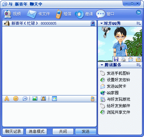
Task: Open 聊天记录 chat history
Action: [x=13, y=131]
